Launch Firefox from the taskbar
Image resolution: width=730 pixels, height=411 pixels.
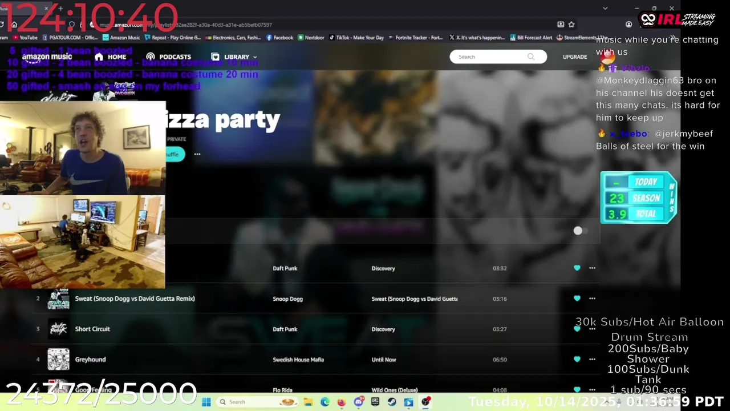click(342, 402)
